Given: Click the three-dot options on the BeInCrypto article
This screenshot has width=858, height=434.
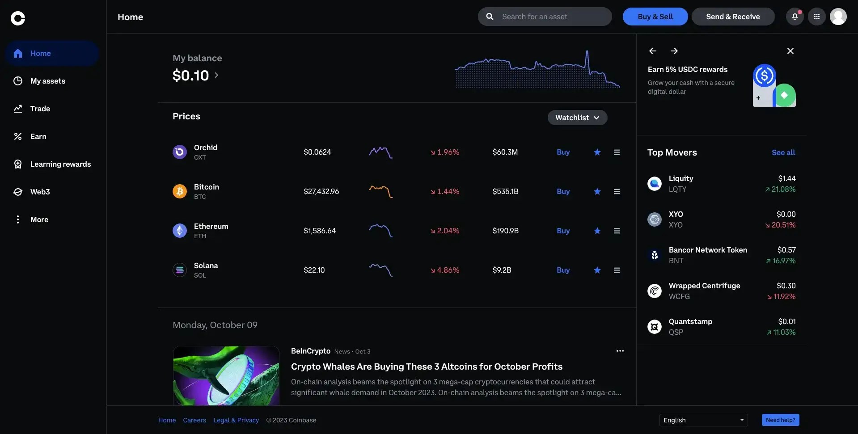Looking at the screenshot, I should pos(620,351).
